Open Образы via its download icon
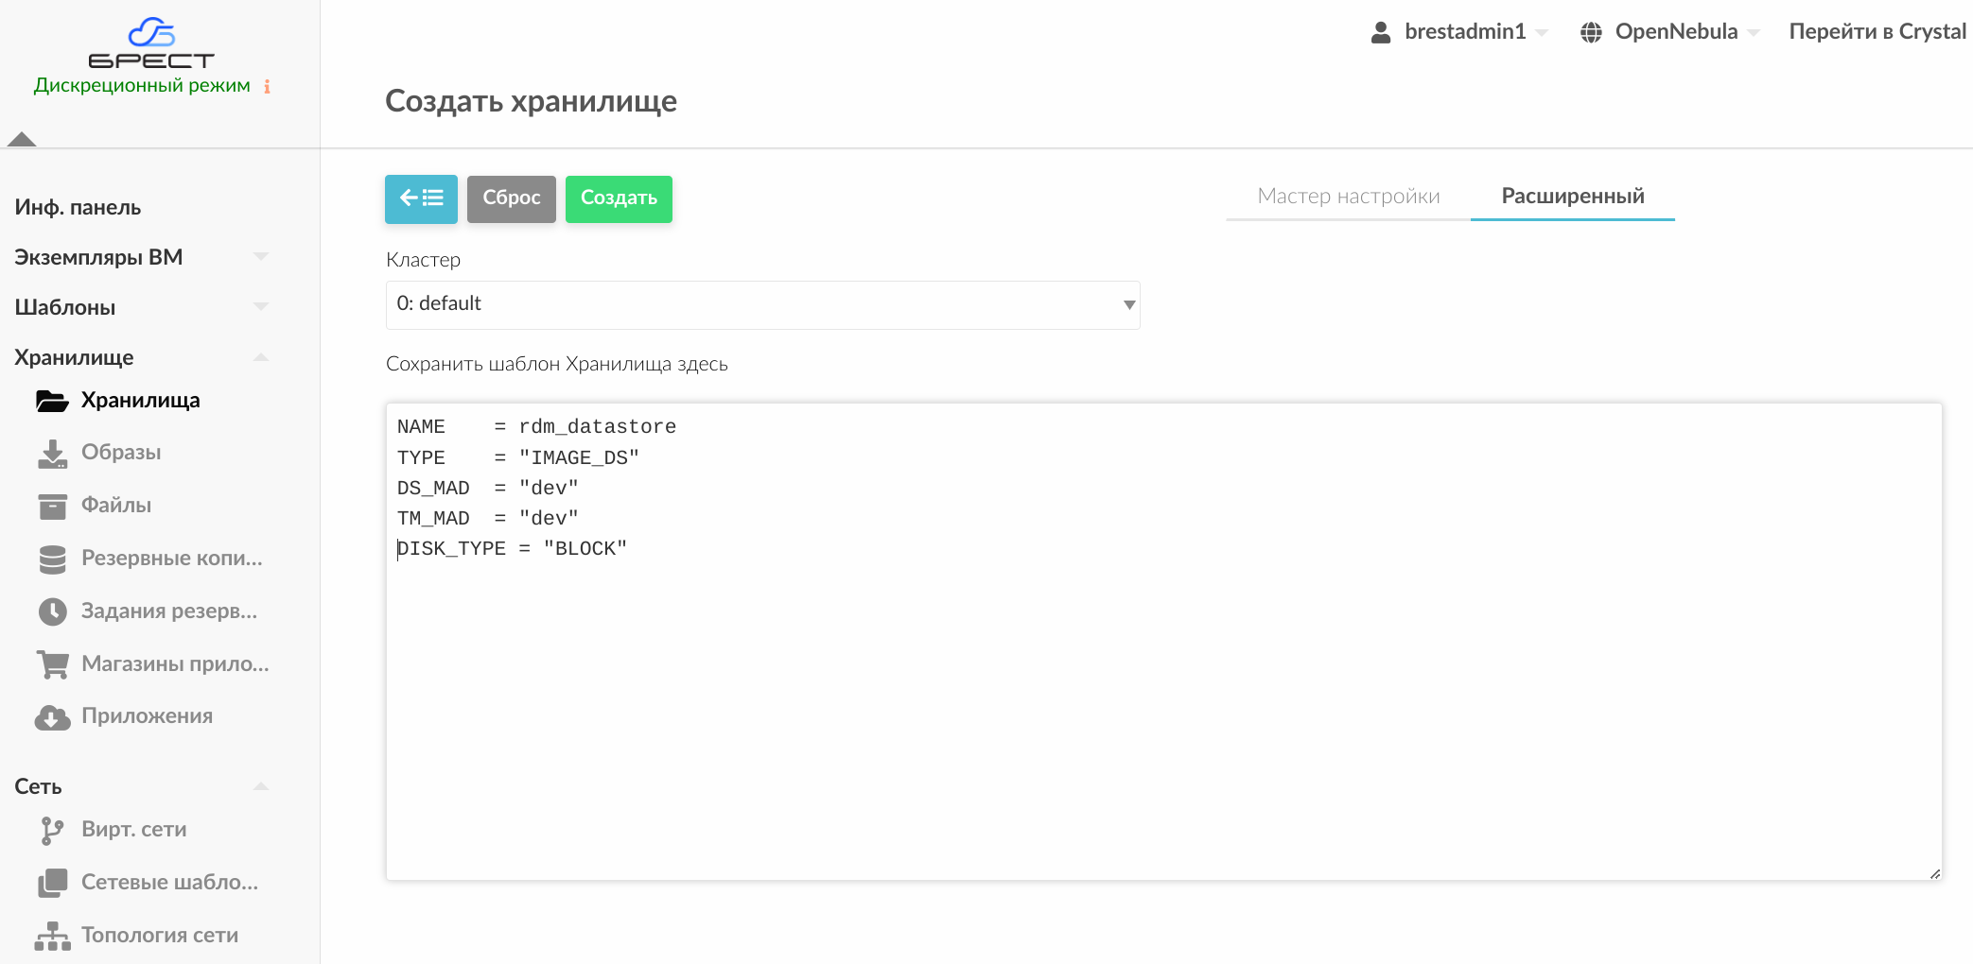This screenshot has width=1973, height=964. pyautogui.click(x=52, y=454)
